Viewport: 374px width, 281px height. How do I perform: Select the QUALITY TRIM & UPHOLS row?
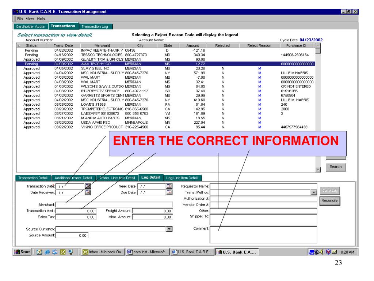tap(165, 60)
